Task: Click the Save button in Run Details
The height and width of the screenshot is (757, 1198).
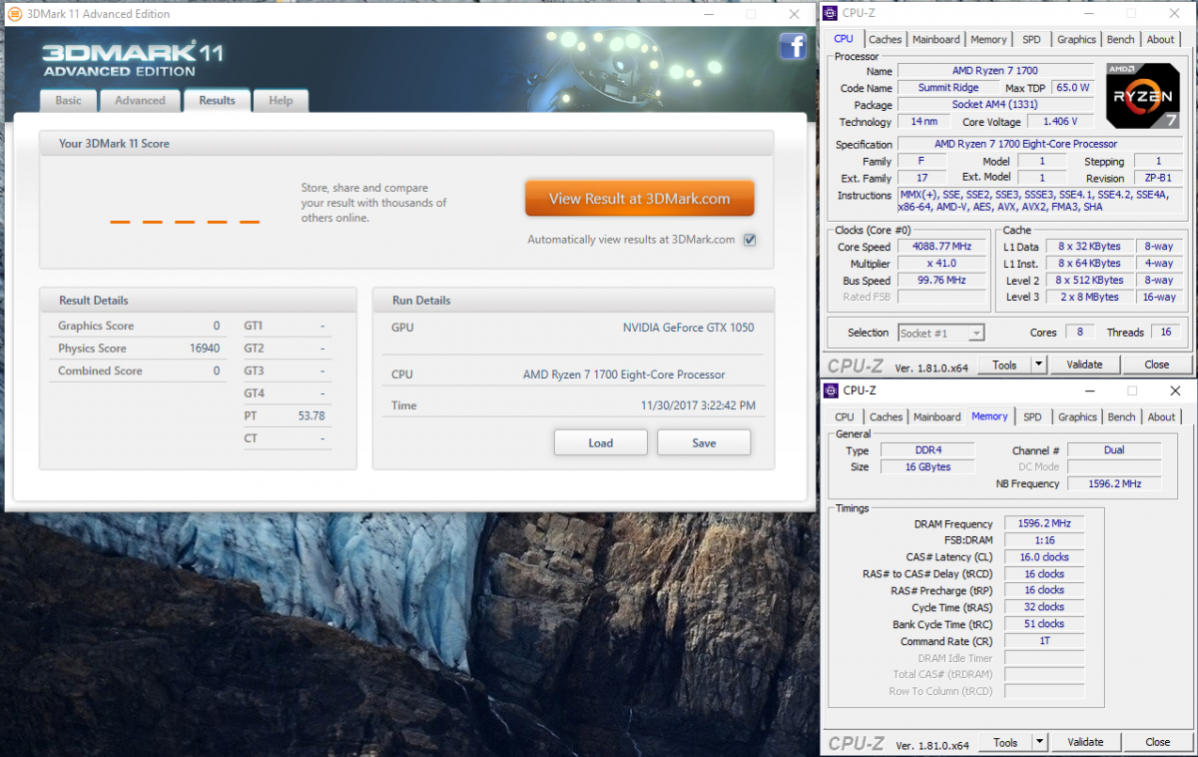Action: (704, 442)
